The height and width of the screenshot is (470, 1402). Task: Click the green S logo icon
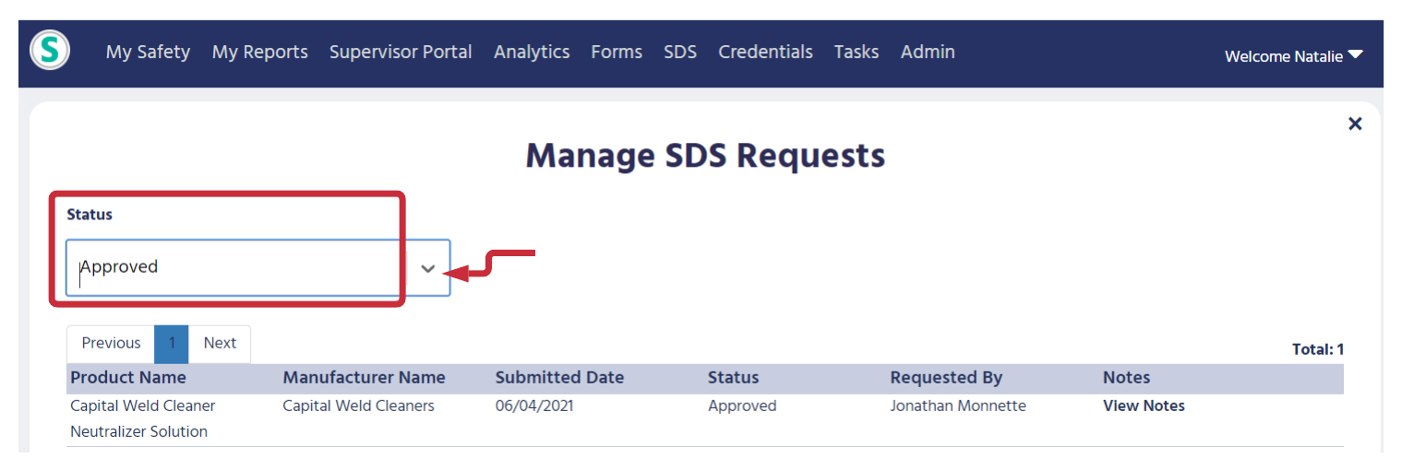click(x=50, y=51)
